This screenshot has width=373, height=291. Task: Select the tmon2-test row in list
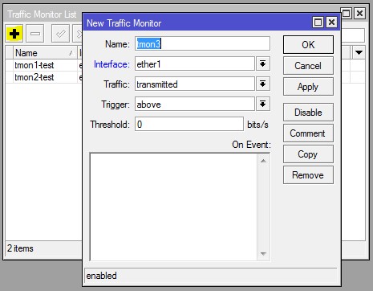(x=43, y=77)
